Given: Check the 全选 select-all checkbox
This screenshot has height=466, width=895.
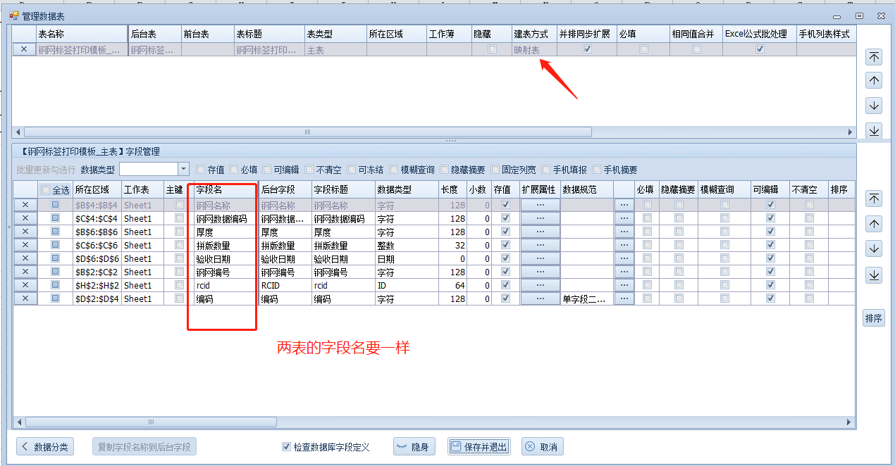Looking at the screenshot, I should 46,190.
